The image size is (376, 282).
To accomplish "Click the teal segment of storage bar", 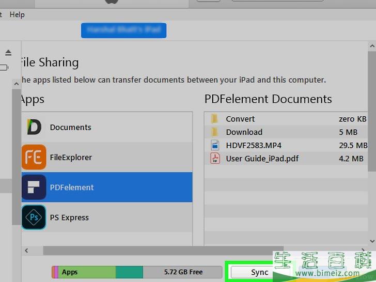I will click(x=129, y=272).
